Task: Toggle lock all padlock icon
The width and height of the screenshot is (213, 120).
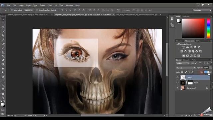Action: (192, 72)
